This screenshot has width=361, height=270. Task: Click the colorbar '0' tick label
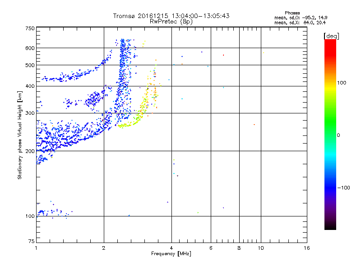(338, 135)
